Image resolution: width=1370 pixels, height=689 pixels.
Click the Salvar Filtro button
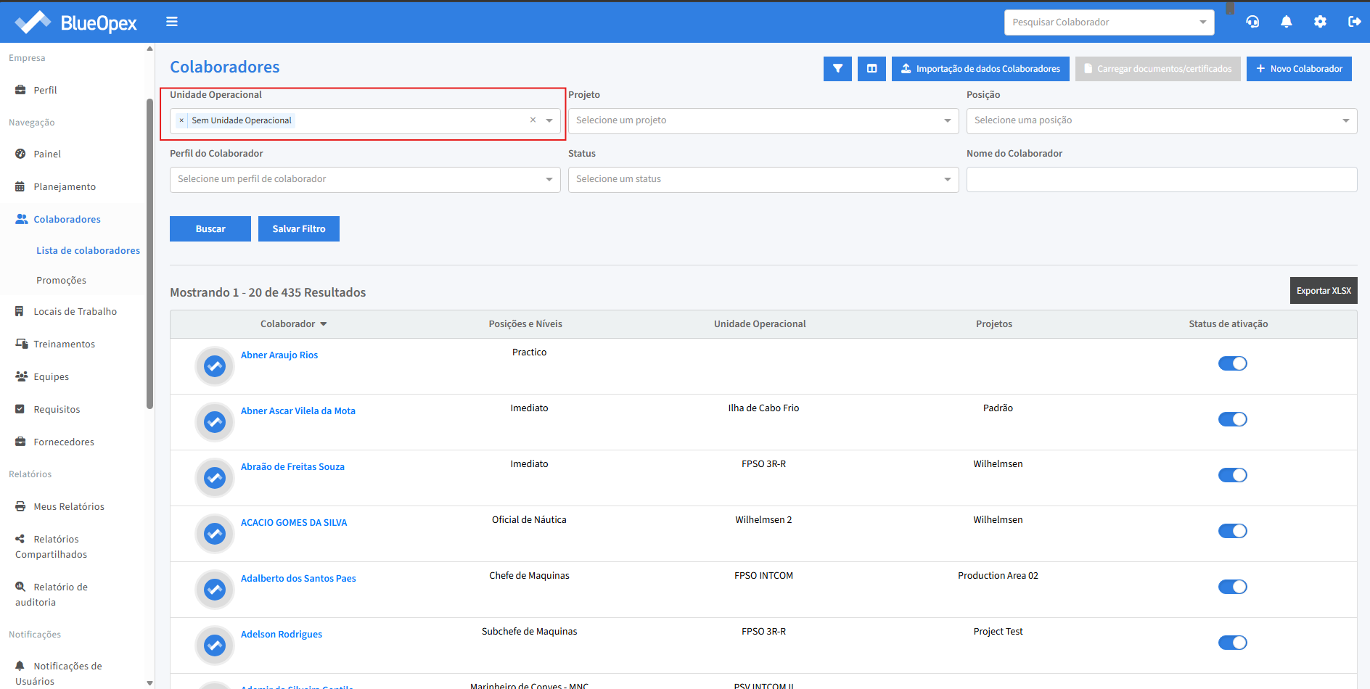point(299,228)
